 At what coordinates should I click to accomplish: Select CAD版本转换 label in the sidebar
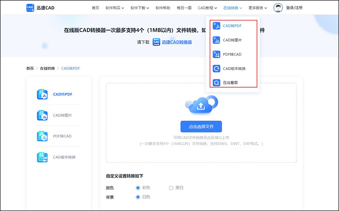click(64, 157)
